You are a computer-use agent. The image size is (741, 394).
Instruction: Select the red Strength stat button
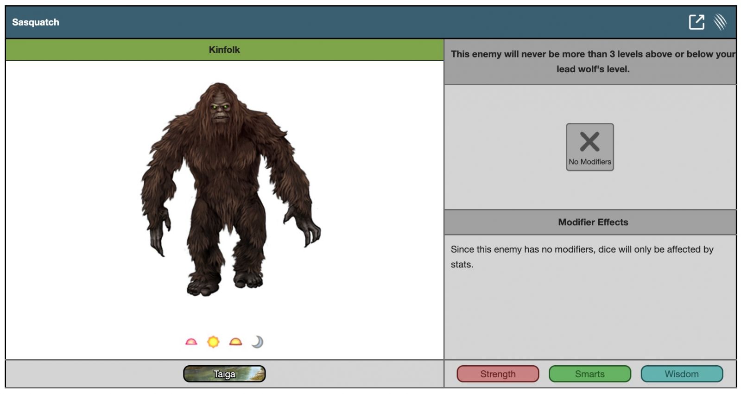coord(498,374)
